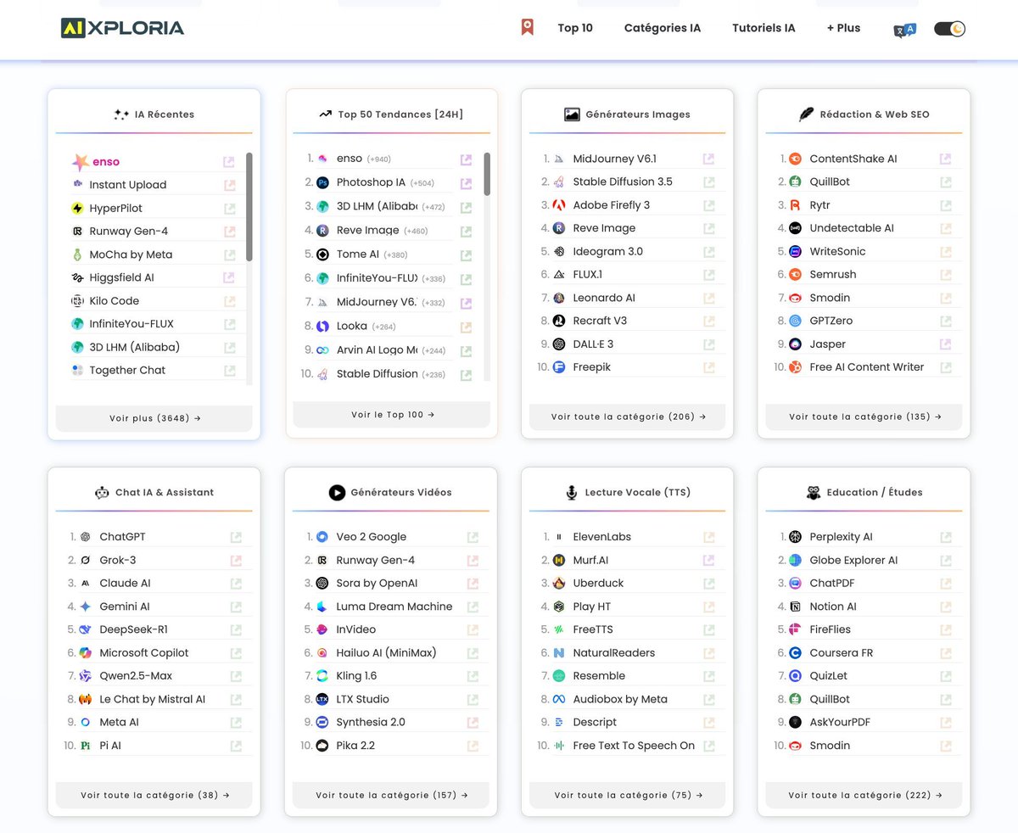Click Voir le Top 100 button
This screenshot has height=833, width=1018.
coord(392,414)
